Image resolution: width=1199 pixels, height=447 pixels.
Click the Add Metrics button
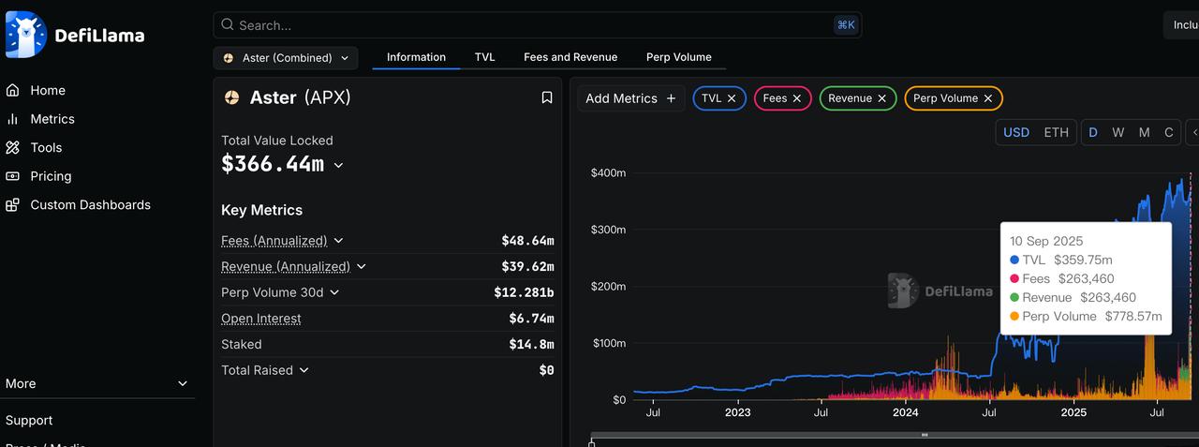pyautogui.click(x=630, y=98)
